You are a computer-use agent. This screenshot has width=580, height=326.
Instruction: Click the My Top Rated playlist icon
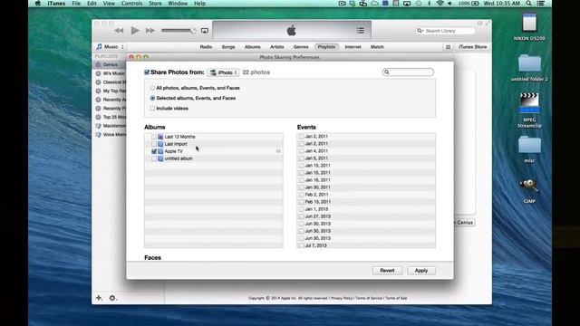click(x=98, y=91)
